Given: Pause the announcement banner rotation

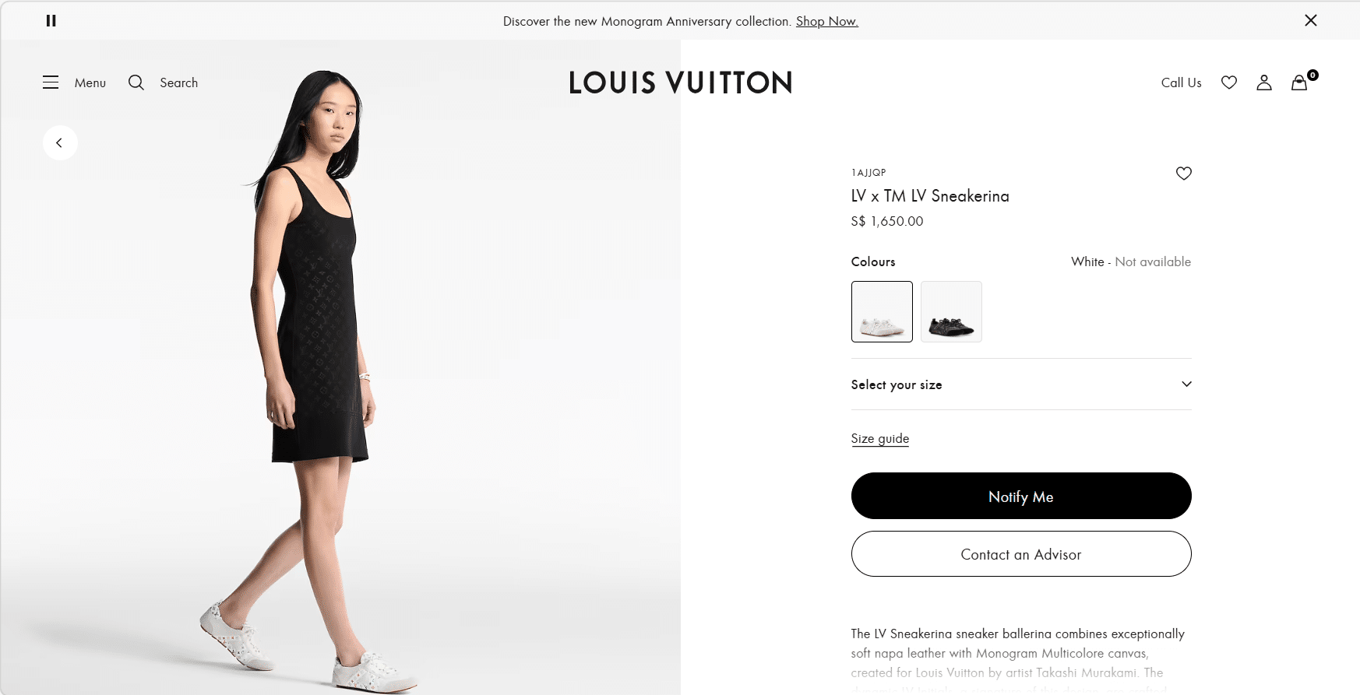Looking at the screenshot, I should point(51,21).
